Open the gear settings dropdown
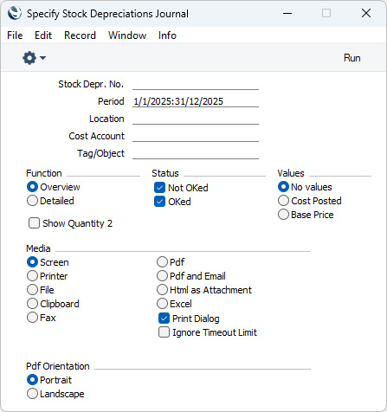387x412 pixels. [34, 58]
